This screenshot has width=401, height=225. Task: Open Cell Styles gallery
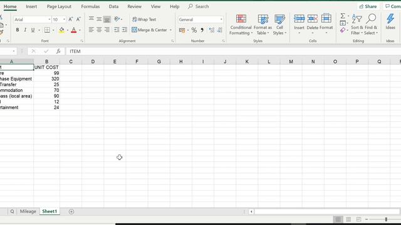(279, 25)
